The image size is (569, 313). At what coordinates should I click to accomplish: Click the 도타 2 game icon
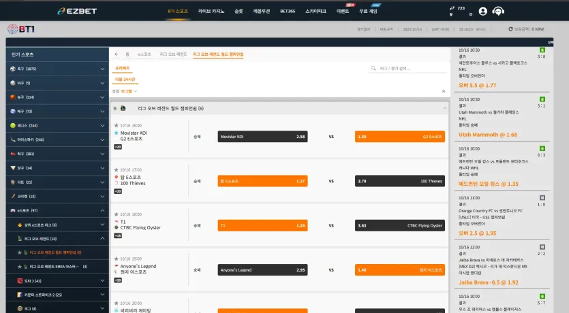20,281
